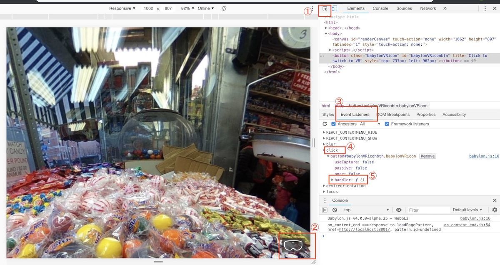Viewport: 500px width, 265px height.
Task: Select button#babylonVRiconbtn breadcrumb
Action: [x=388, y=106]
